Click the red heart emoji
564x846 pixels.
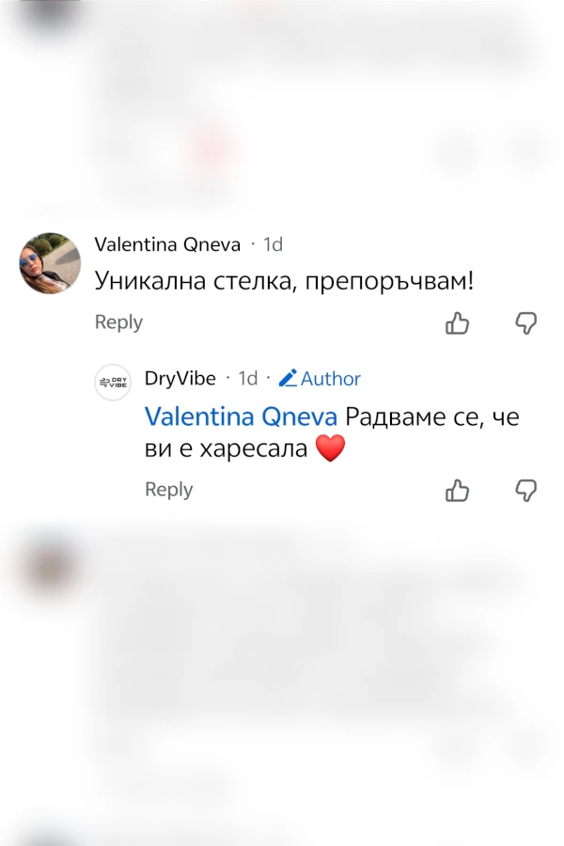click(330, 449)
